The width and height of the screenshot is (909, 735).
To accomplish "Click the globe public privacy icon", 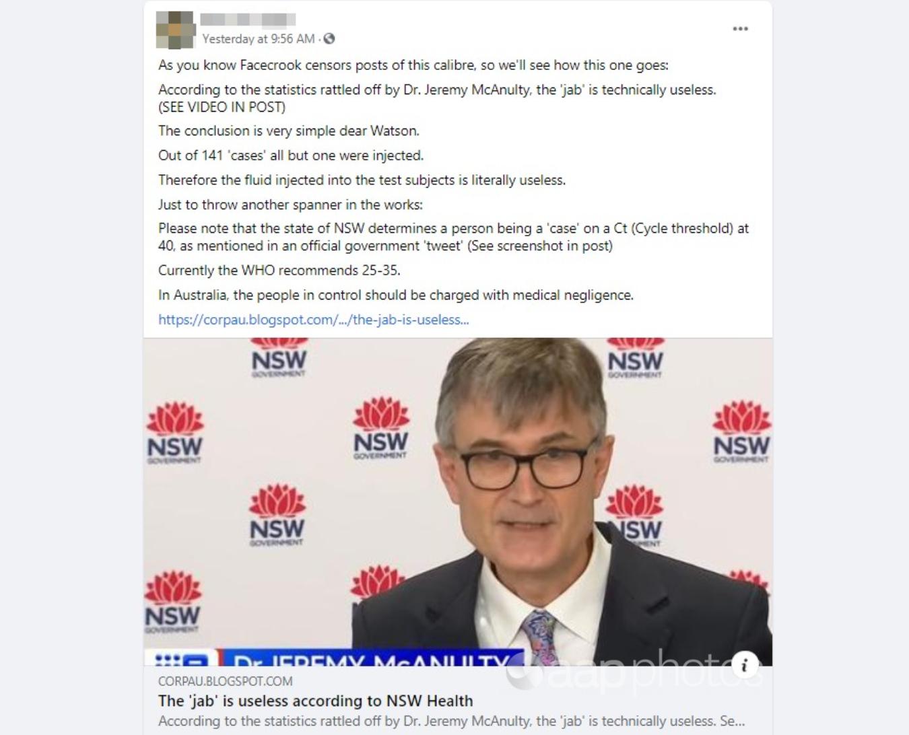I will [x=329, y=39].
